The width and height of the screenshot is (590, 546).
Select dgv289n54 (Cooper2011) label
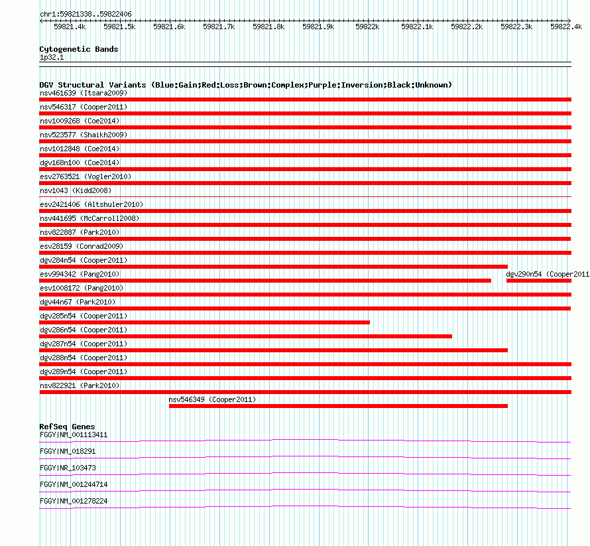(84, 372)
